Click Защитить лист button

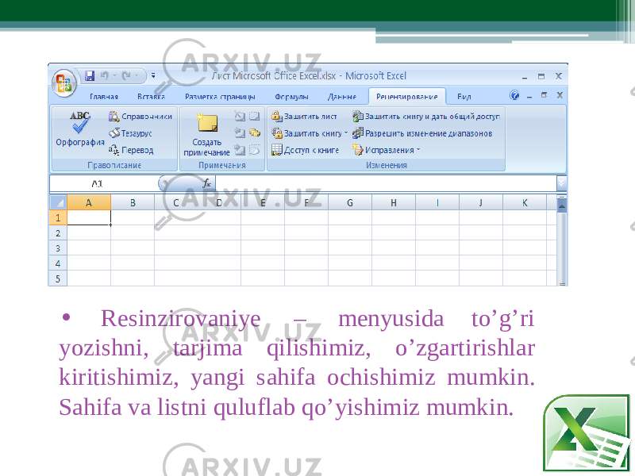click(x=304, y=117)
